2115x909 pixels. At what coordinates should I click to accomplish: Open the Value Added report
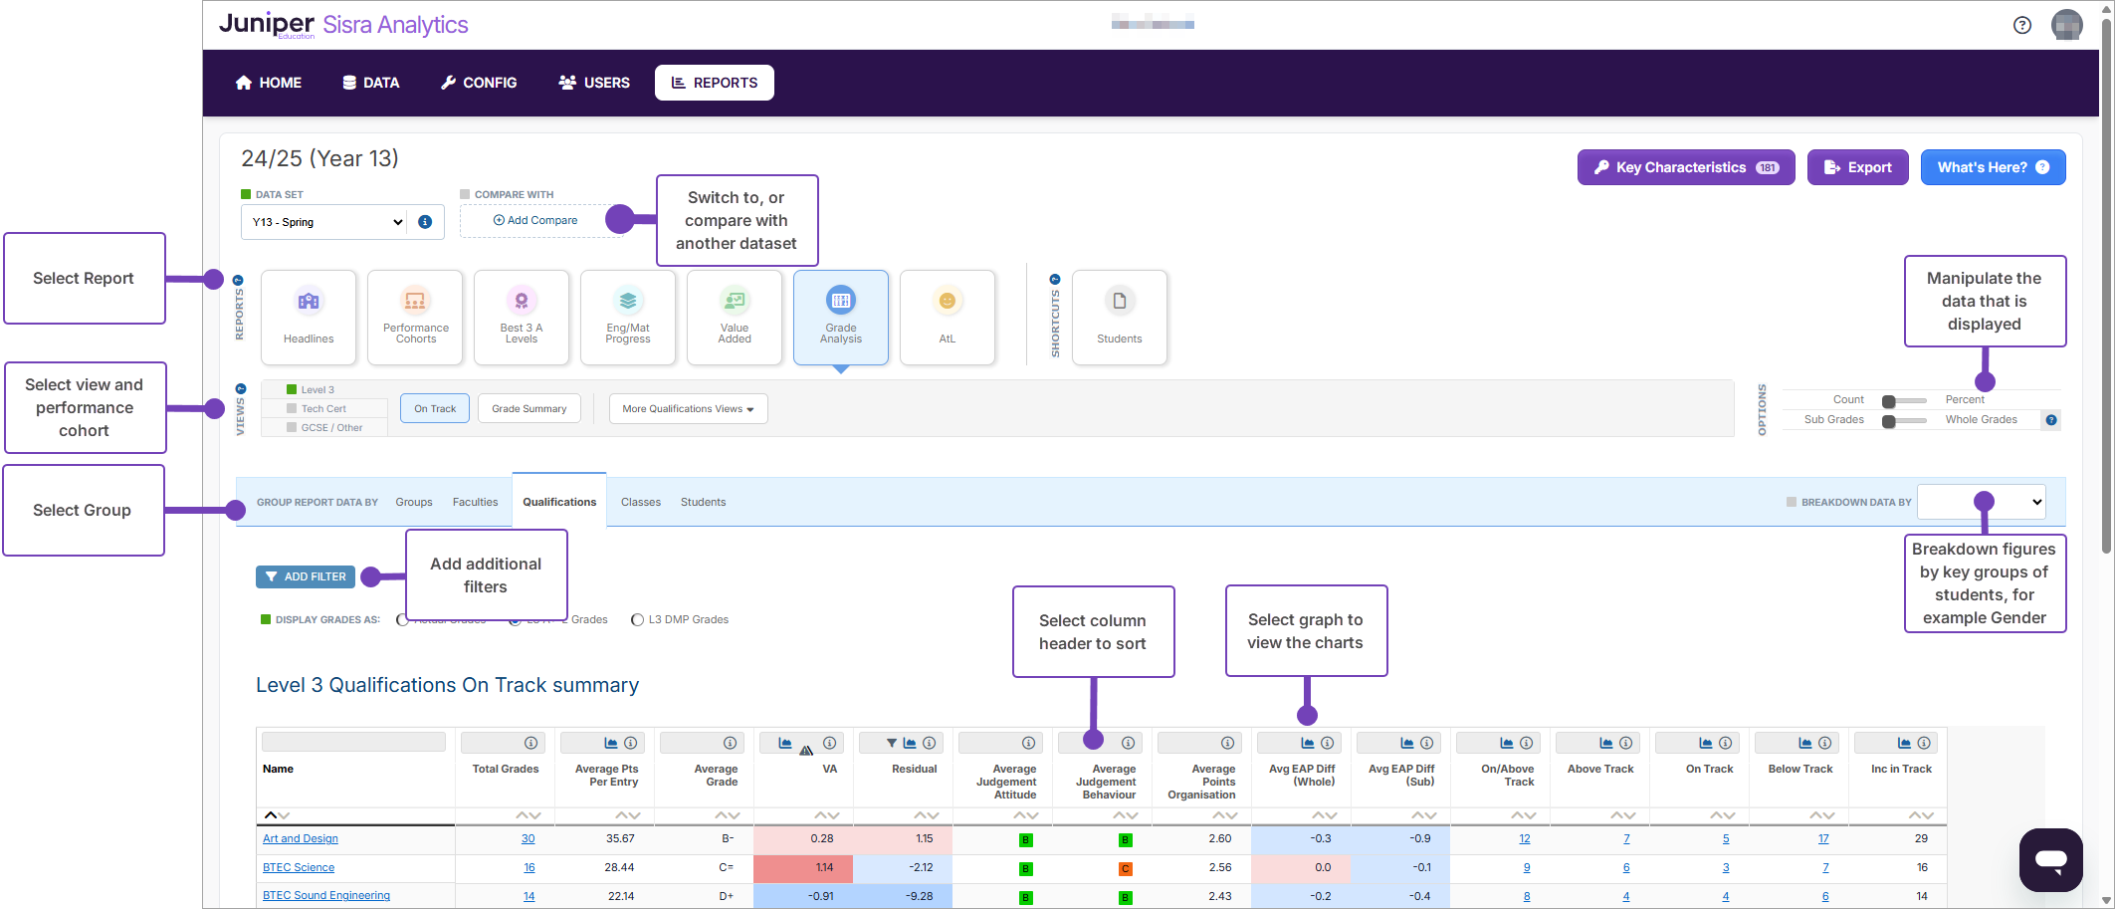tap(735, 317)
